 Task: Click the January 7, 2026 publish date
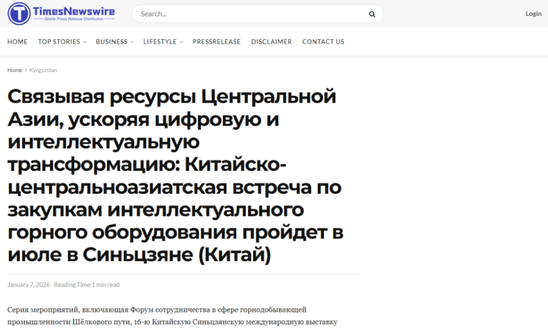(28, 285)
